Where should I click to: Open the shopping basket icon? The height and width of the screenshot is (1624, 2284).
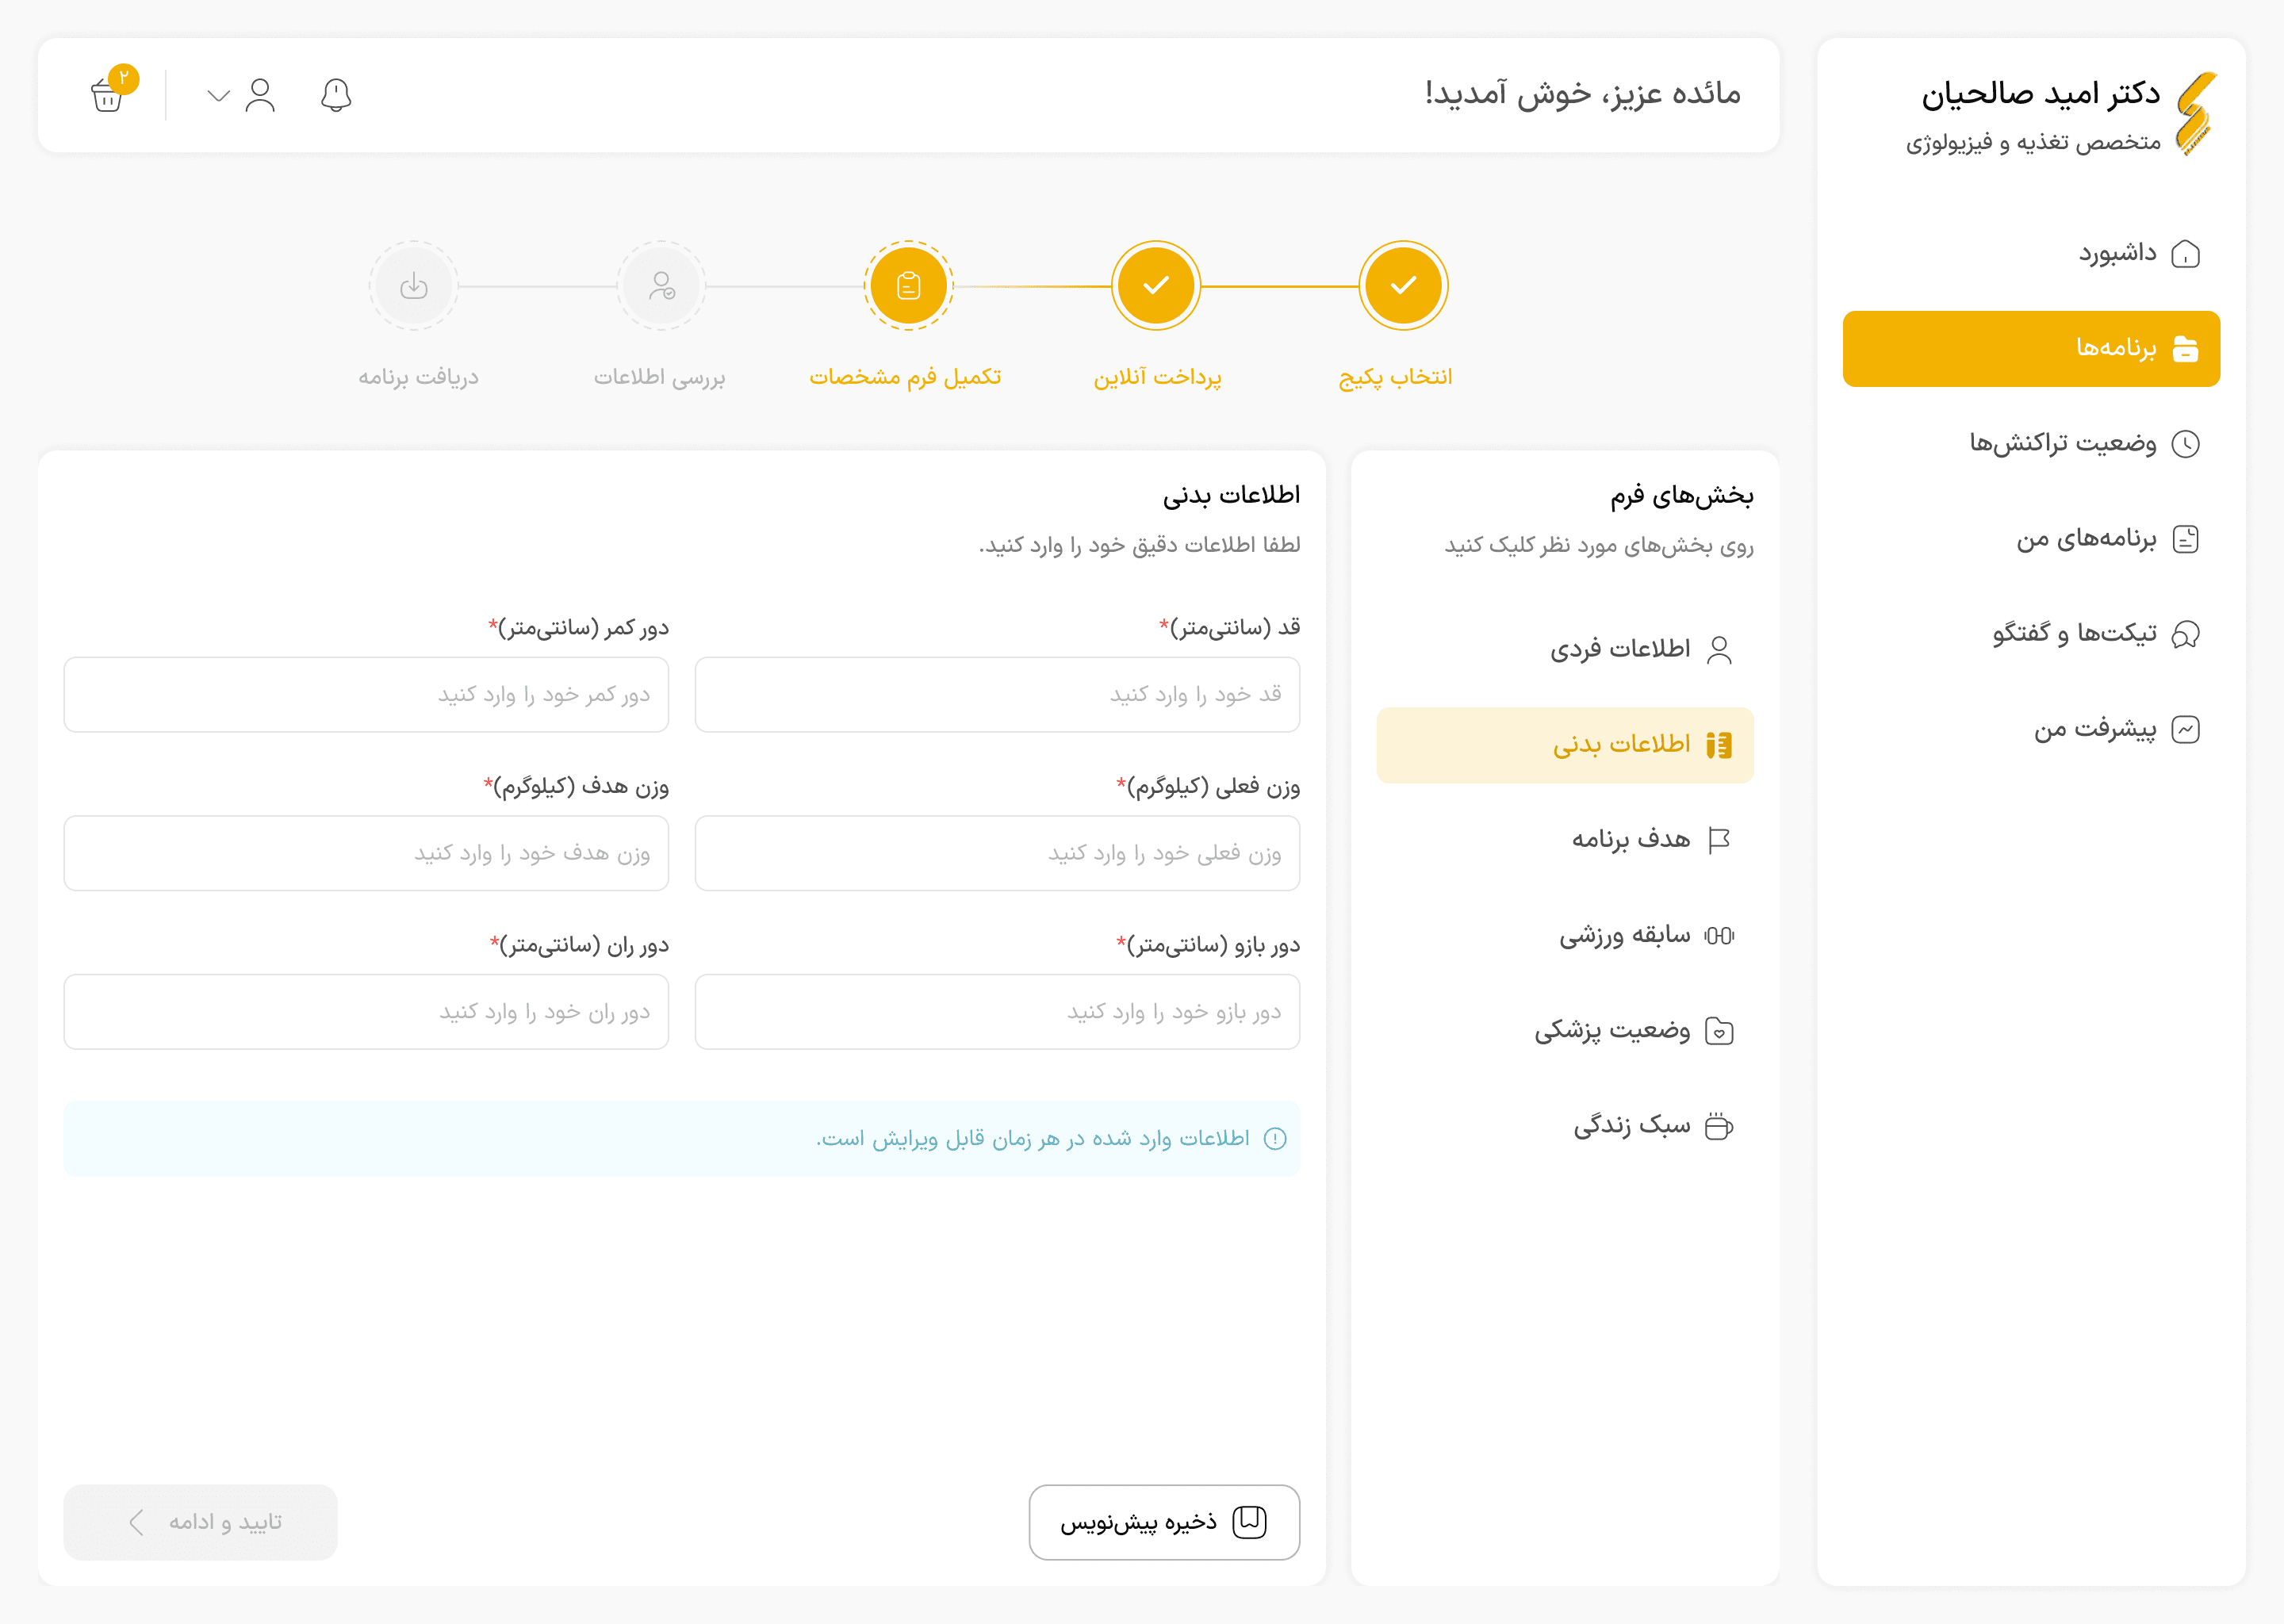click(x=107, y=96)
